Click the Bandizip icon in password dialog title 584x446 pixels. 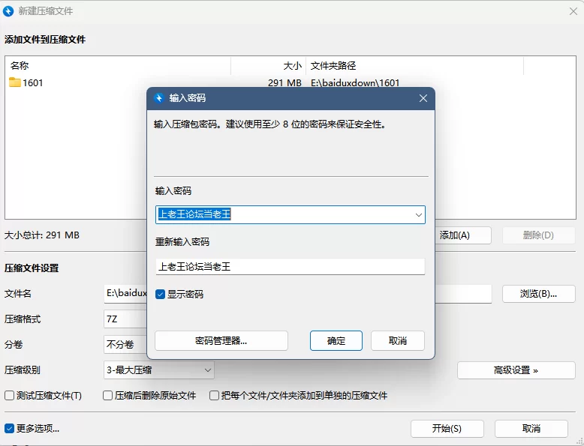158,98
